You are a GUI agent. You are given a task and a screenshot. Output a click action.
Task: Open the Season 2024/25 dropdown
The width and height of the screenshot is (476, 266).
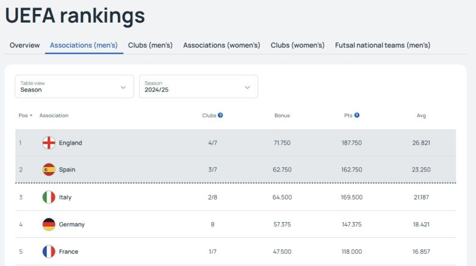(198, 87)
